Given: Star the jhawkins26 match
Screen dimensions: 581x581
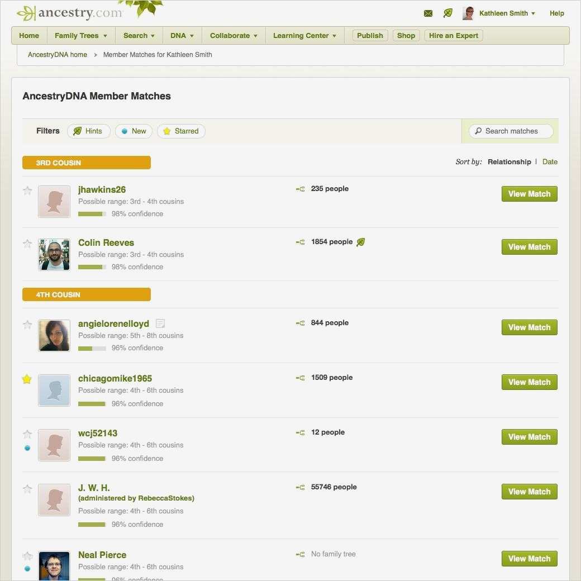Looking at the screenshot, I should click(27, 191).
